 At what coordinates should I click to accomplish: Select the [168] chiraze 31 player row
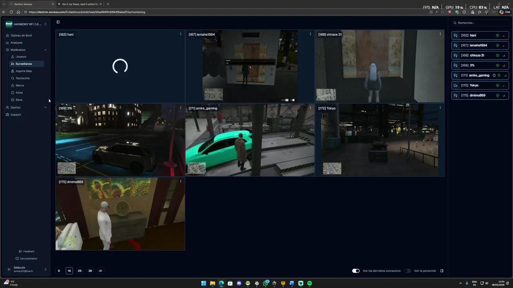[x=480, y=55]
